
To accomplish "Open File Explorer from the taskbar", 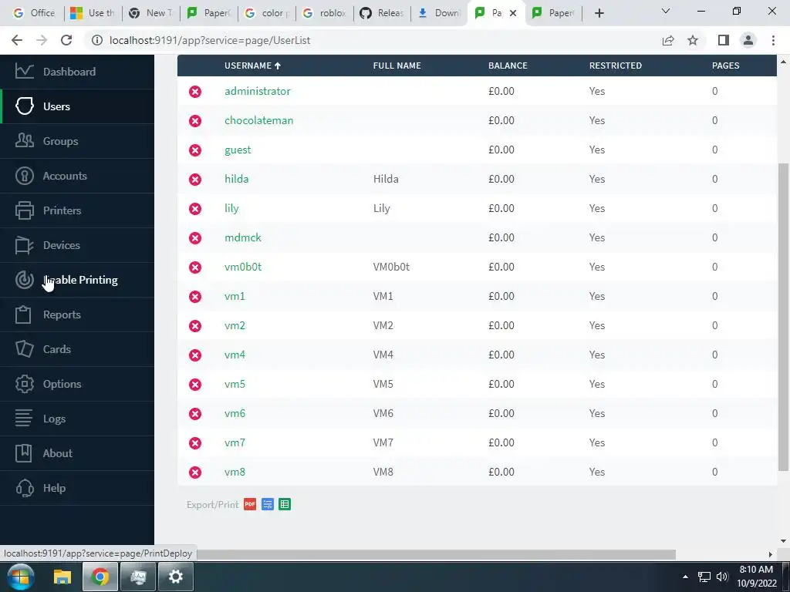I will pos(62,577).
